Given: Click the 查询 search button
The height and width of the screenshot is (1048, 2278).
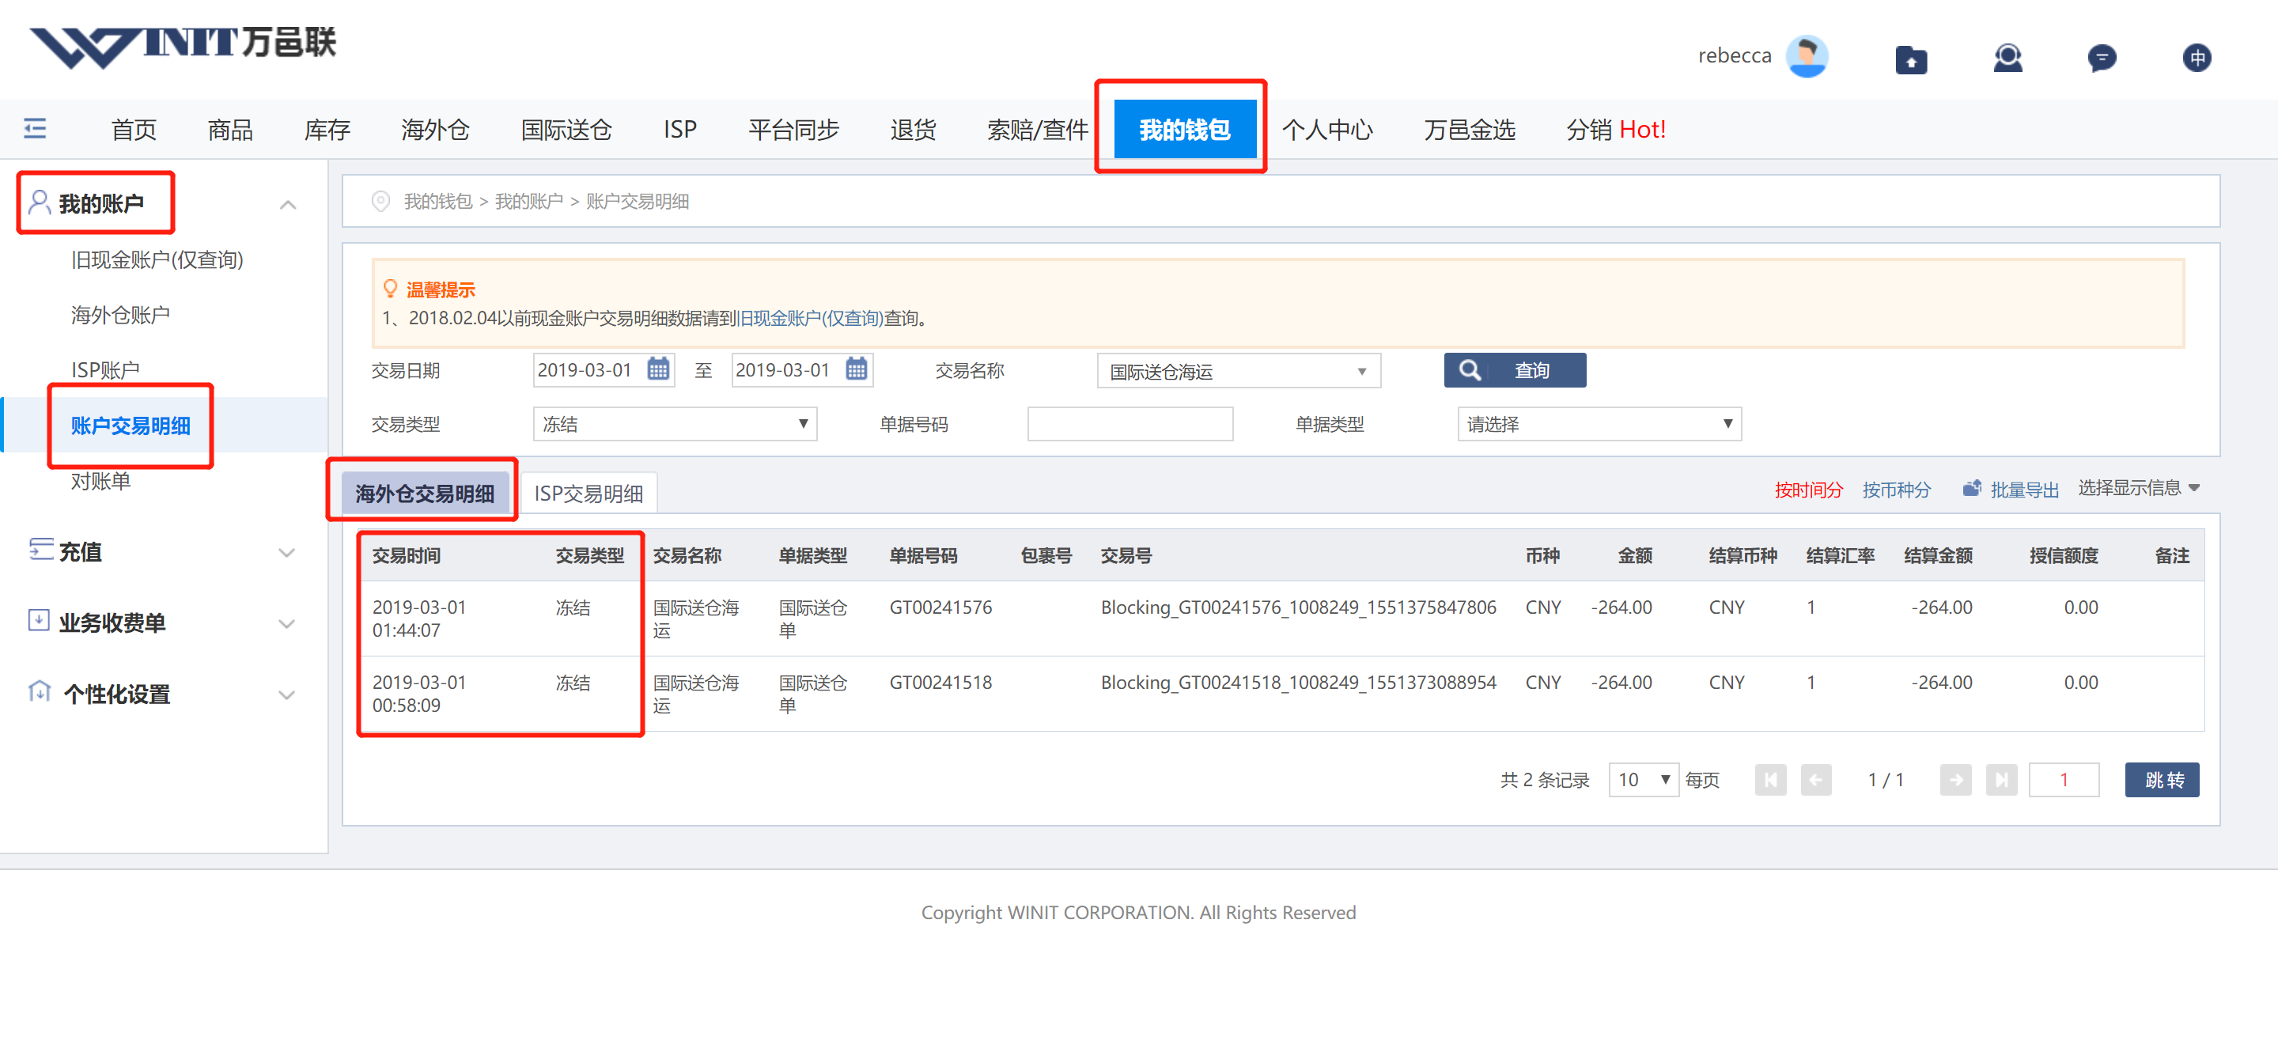Looking at the screenshot, I should (x=1514, y=369).
